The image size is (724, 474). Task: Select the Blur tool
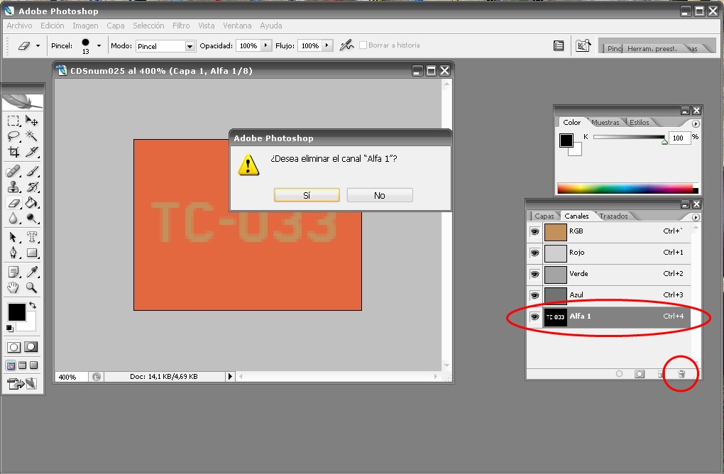(13, 218)
